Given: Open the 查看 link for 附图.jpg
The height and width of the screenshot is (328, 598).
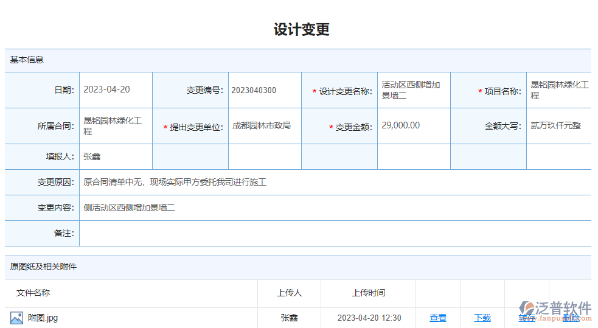Looking at the screenshot, I should (x=438, y=318).
